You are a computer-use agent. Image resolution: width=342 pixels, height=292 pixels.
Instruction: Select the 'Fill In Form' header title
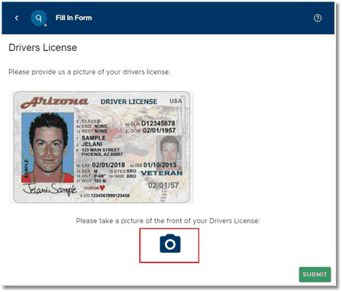pyautogui.click(x=73, y=18)
